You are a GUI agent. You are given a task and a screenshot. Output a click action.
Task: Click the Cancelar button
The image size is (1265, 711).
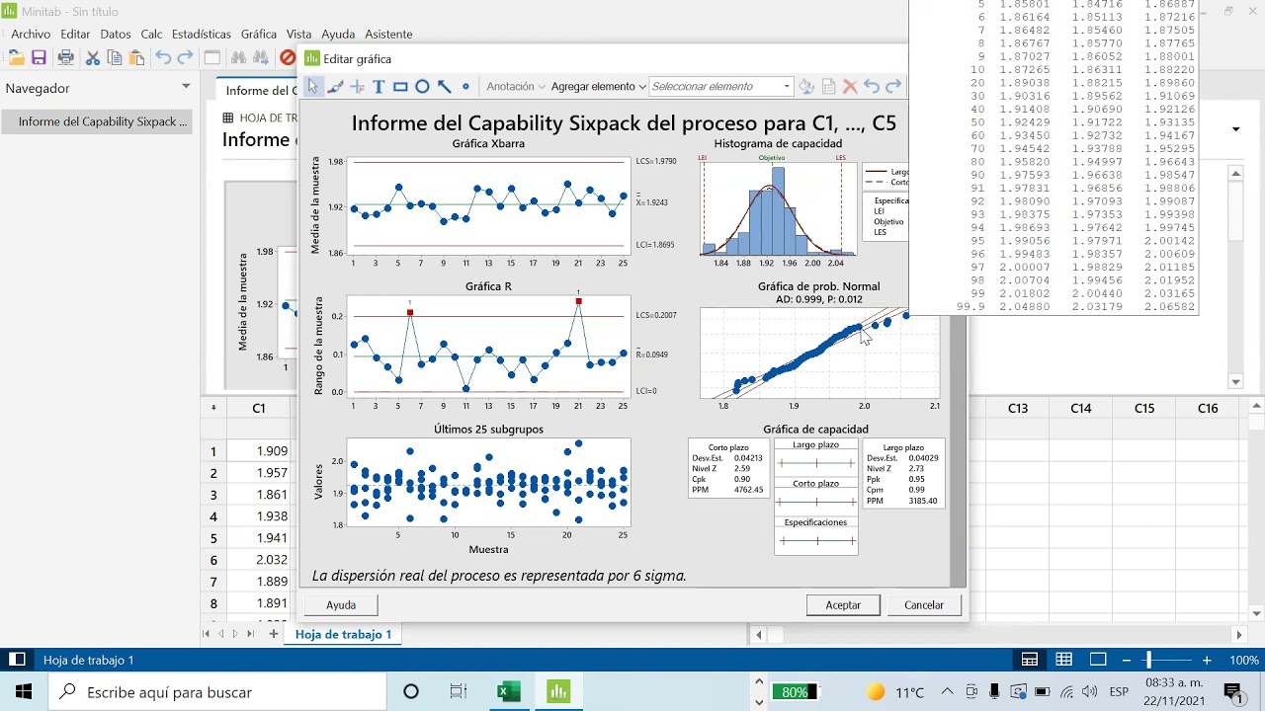(924, 604)
